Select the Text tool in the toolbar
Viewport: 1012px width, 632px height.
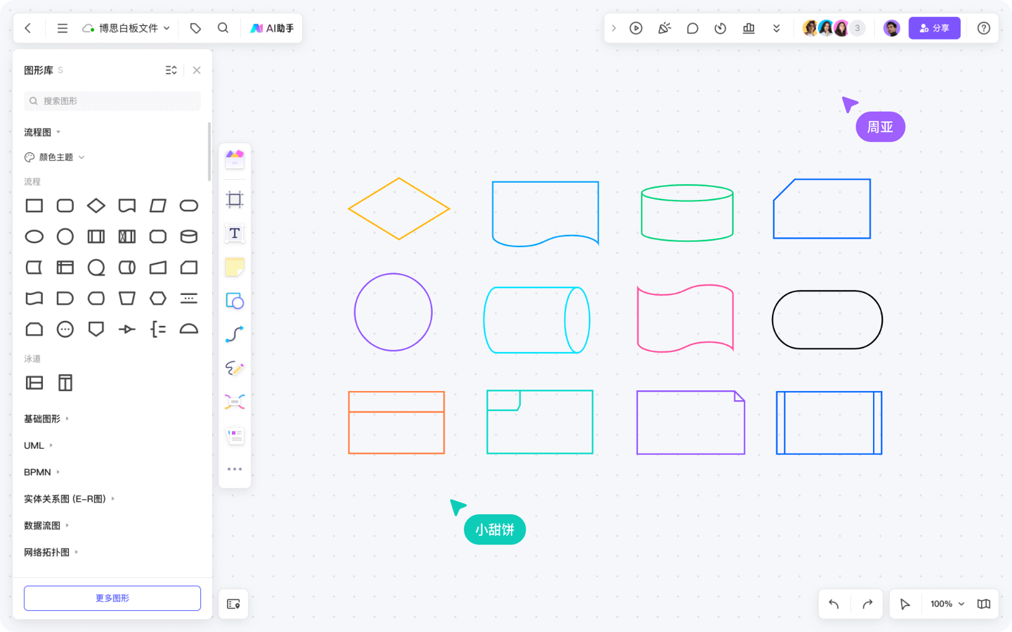coord(234,234)
